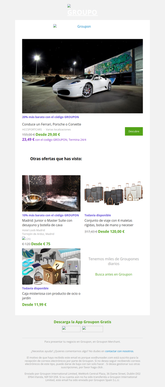Open Caja misteriosa con producto de ocio title
This screenshot has height=387, width=165.
tap(51, 296)
